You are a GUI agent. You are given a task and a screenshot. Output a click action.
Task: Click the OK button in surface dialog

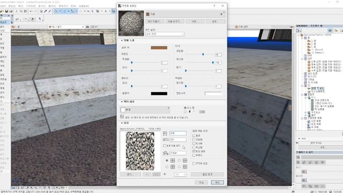217,182
